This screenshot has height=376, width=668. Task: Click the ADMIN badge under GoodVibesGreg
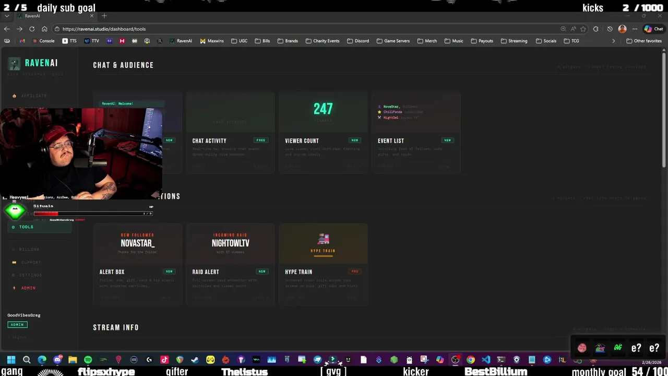click(17, 324)
